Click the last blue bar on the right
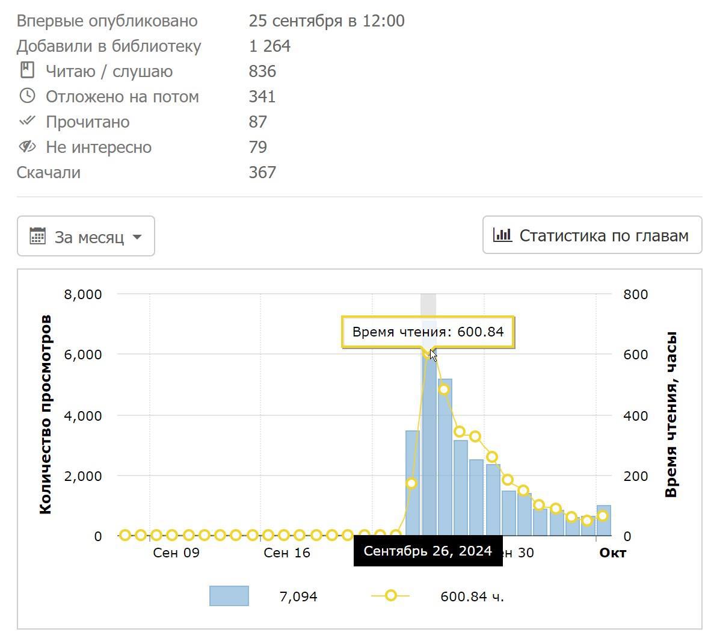This screenshot has width=708, height=632. [x=604, y=521]
